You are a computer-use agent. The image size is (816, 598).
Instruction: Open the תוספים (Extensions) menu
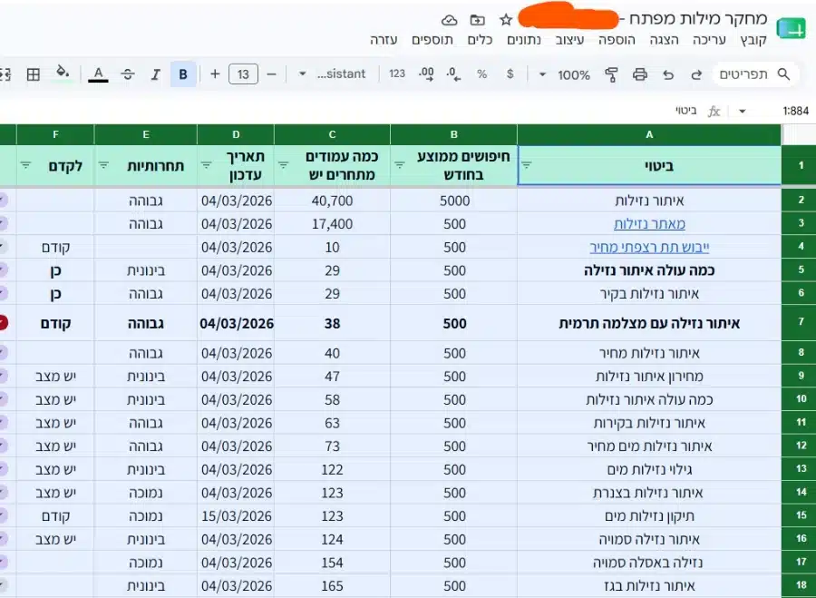coord(432,40)
